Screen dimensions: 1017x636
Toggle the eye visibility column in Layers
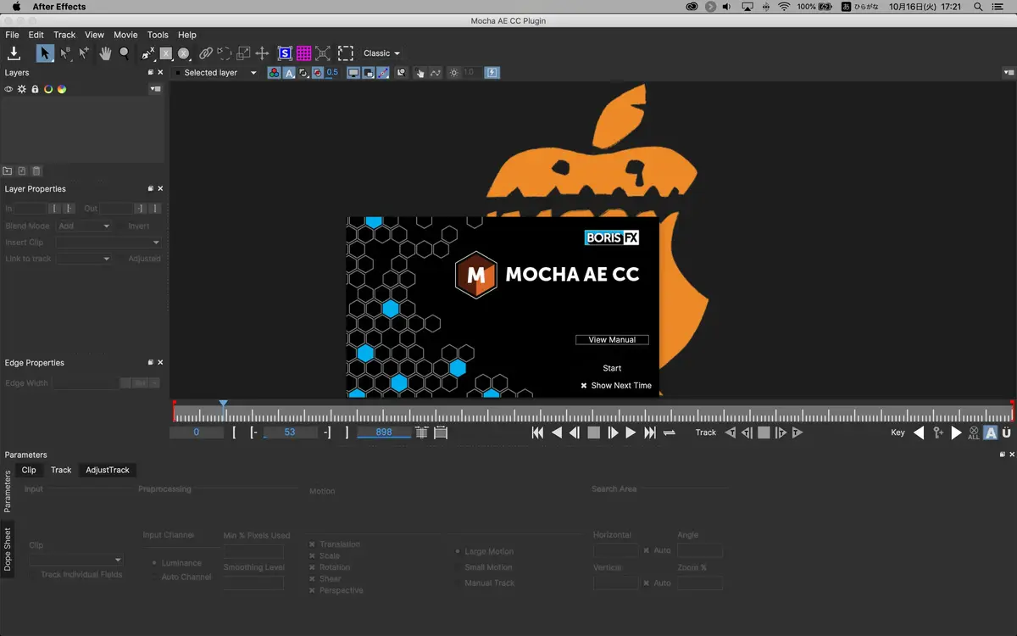(8, 89)
